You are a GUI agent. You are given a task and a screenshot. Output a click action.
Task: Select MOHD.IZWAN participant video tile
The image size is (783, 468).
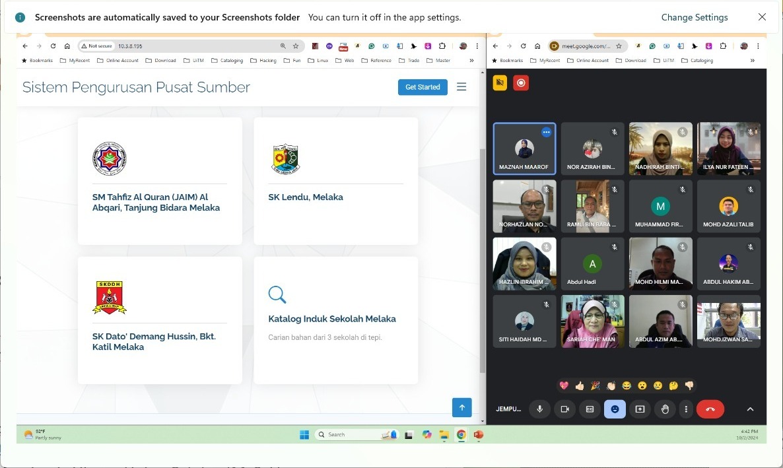pyautogui.click(x=729, y=321)
